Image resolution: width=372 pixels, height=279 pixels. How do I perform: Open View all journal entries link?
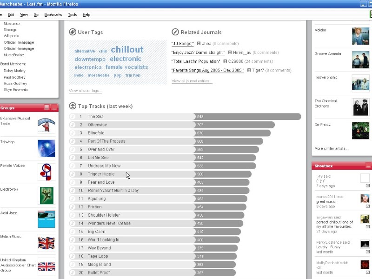[x=192, y=81]
